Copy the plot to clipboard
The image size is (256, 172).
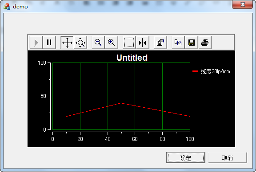[178, 43]
